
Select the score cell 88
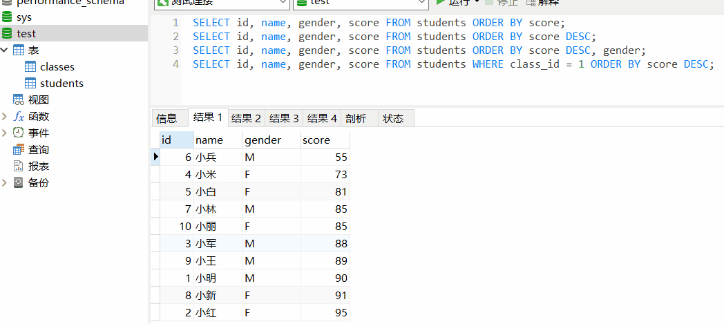click(325, 243)
